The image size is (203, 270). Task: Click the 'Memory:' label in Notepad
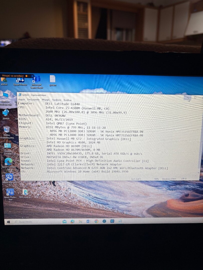(x=25, y=127)
